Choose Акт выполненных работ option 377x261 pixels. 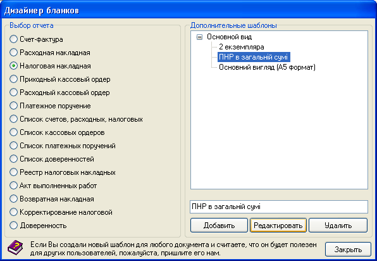point(13,186)
